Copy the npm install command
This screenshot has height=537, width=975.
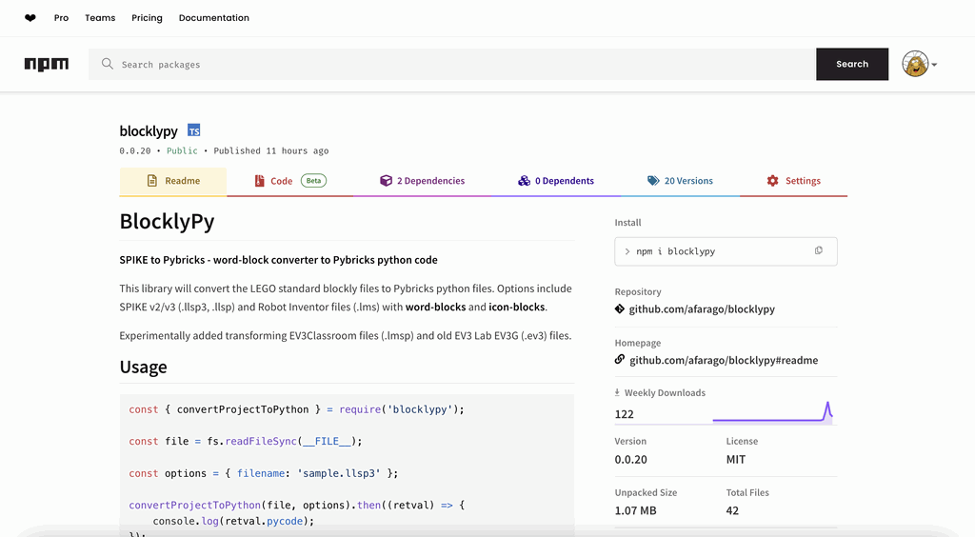click(x=818, y=251)
